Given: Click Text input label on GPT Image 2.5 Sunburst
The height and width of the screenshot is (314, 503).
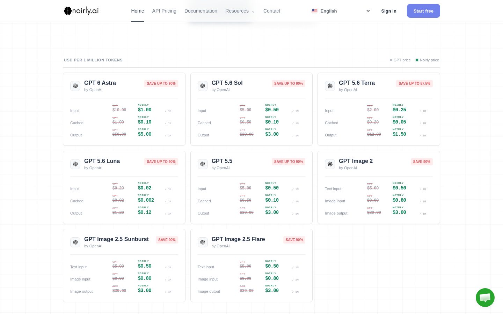Looking at the screenshot, I should (78, 267).
